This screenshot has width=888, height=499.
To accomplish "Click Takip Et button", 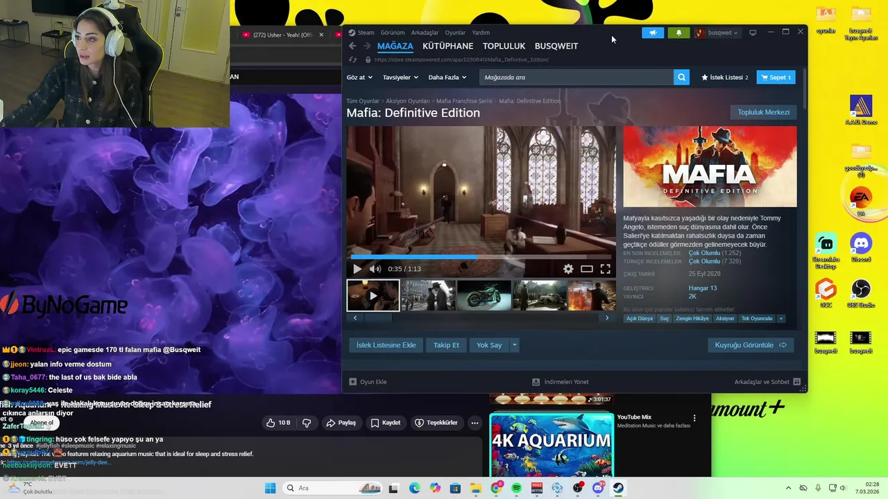I will click(x=446, y=345).
